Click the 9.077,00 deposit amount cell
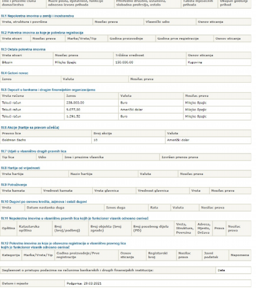 (x=73, y=110)
